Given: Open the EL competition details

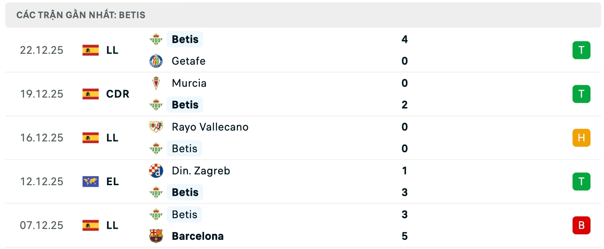Looking at the screenshot, I should (112, 181).
